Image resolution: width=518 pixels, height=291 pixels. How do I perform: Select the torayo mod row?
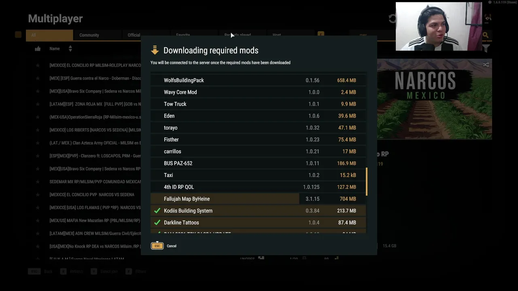pyautogui.click(x=258, y=128)
